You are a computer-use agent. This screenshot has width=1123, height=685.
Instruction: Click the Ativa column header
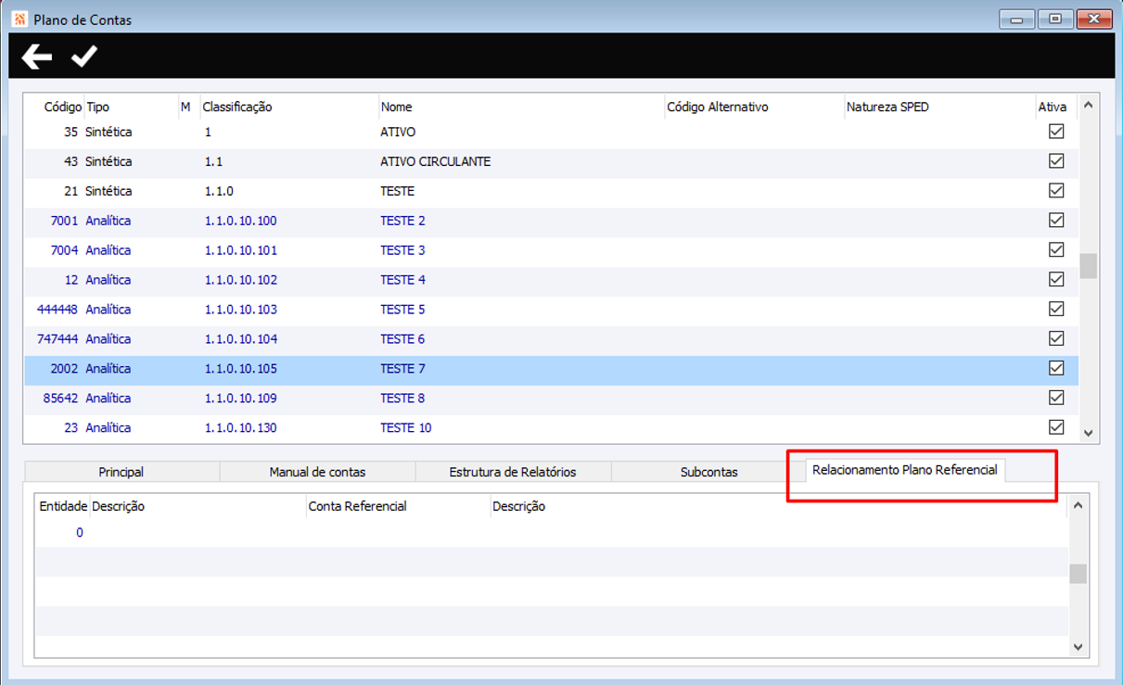1053,107
